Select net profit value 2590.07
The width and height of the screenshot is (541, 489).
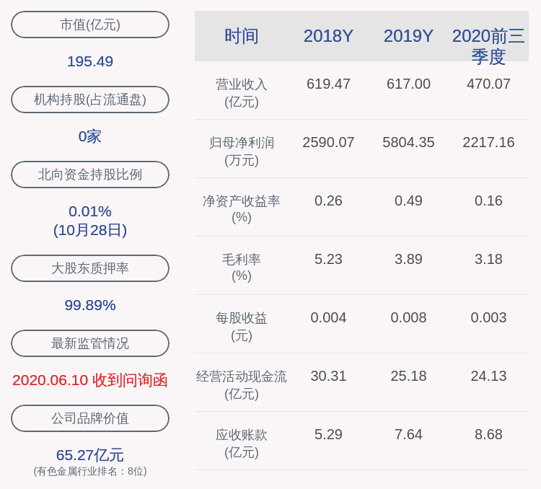point(328,142)
